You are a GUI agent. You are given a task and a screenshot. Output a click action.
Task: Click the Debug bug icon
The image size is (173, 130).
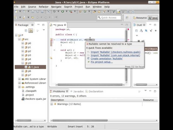coord(54,11)
